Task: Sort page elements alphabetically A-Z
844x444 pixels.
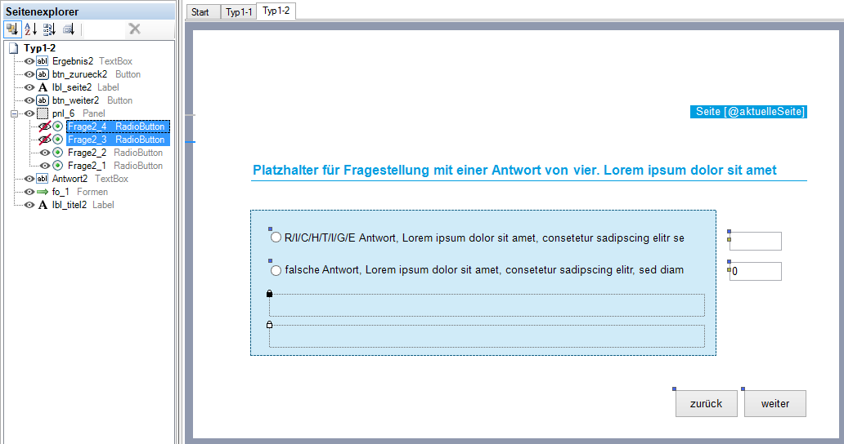Action: click(30, 29)
